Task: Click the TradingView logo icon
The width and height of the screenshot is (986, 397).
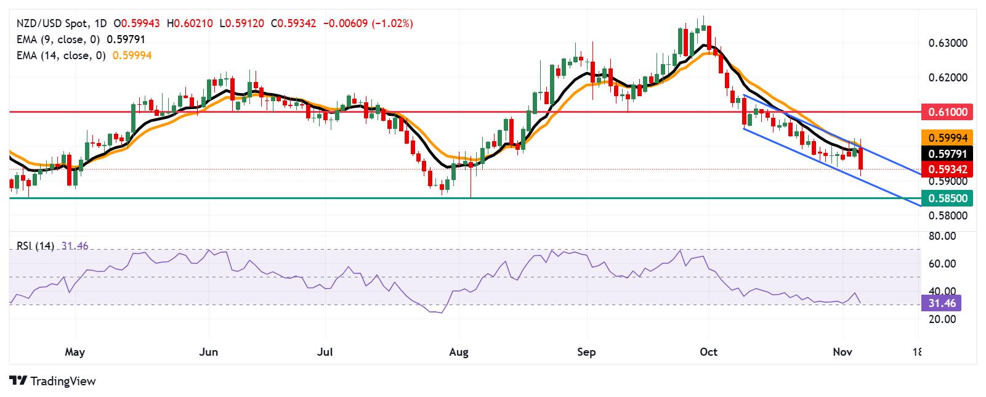Action: coord(18,381)
